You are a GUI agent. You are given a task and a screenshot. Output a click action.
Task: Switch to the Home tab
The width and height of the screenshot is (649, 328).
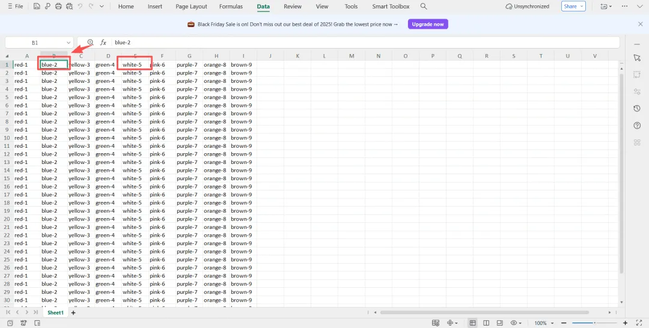point(126,7)
